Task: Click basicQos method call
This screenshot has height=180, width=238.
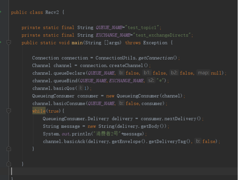Action: 64,88
